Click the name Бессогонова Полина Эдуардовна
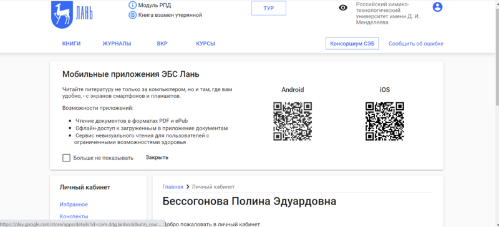The width and height of the screenshot is (499, 227). 249,201
